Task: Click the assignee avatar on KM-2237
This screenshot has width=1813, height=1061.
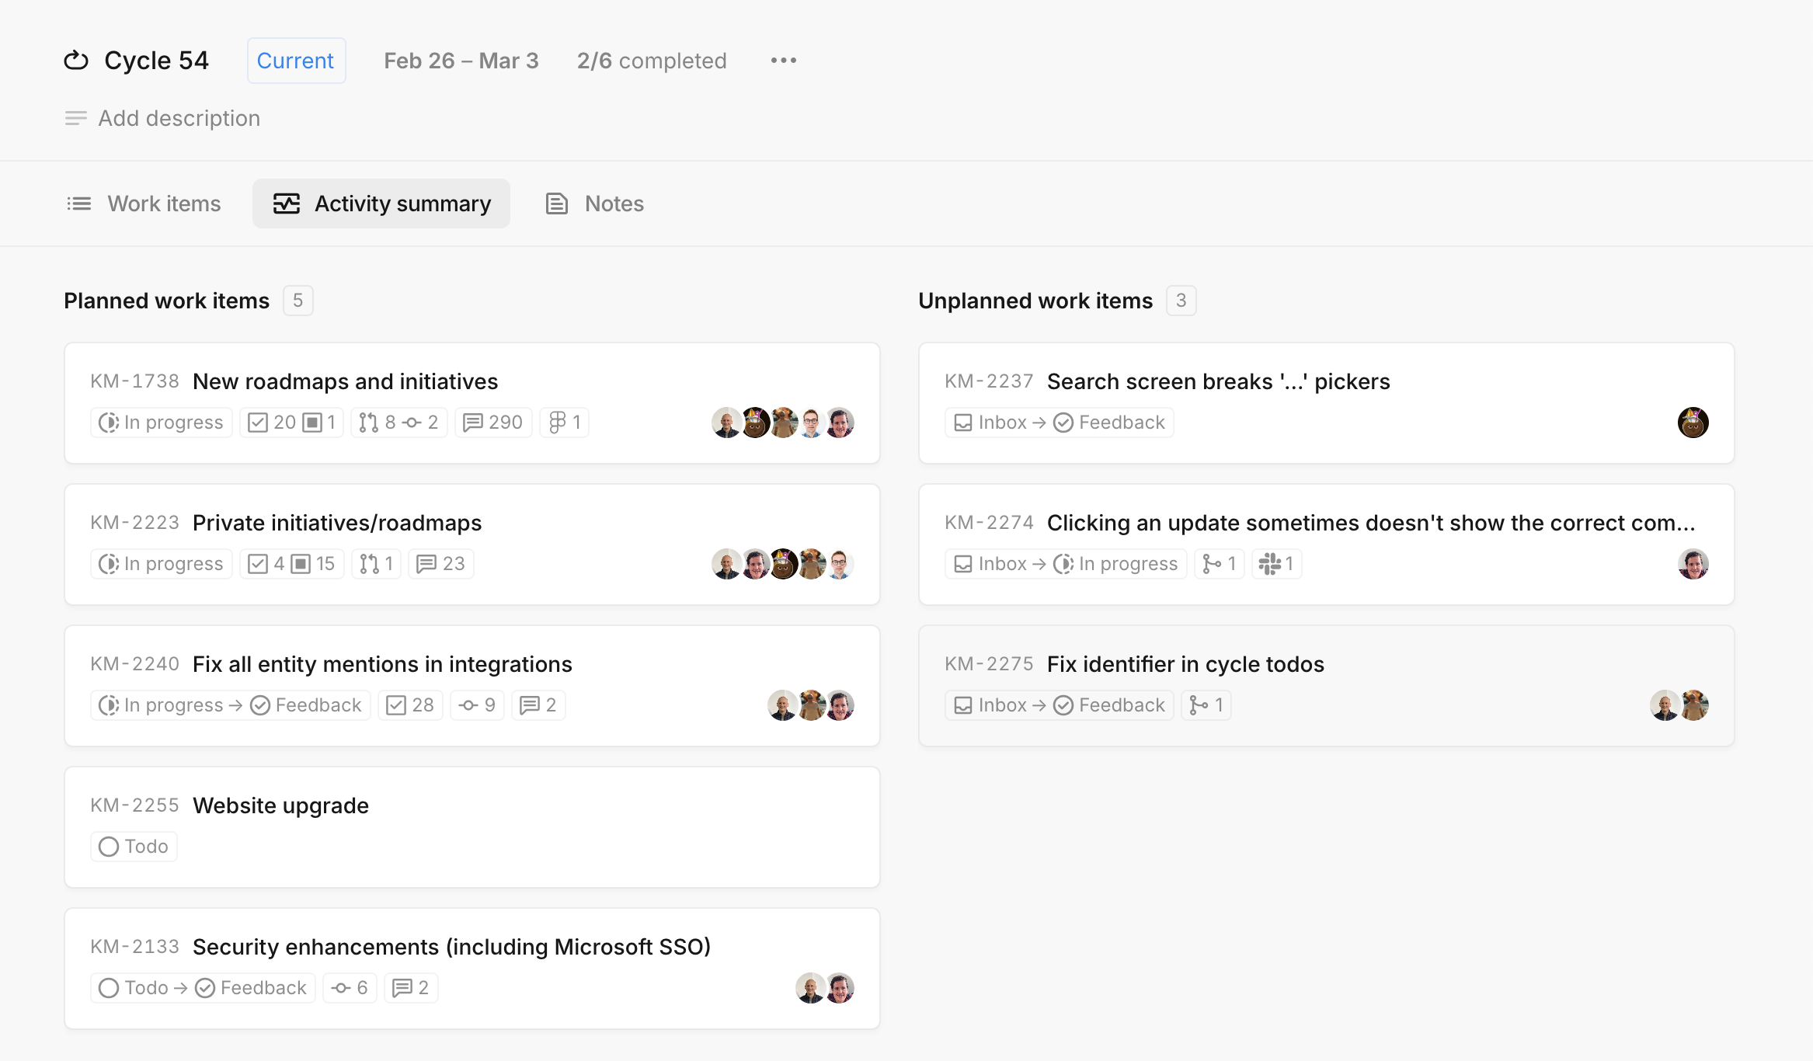Action: 1693,423
